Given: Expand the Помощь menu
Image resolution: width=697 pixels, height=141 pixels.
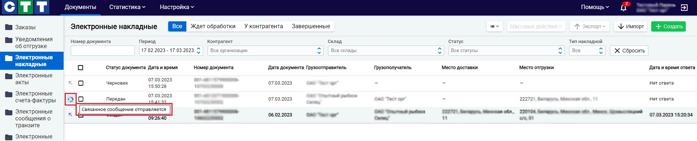Looking at the screenshot, I should (595, 7).
